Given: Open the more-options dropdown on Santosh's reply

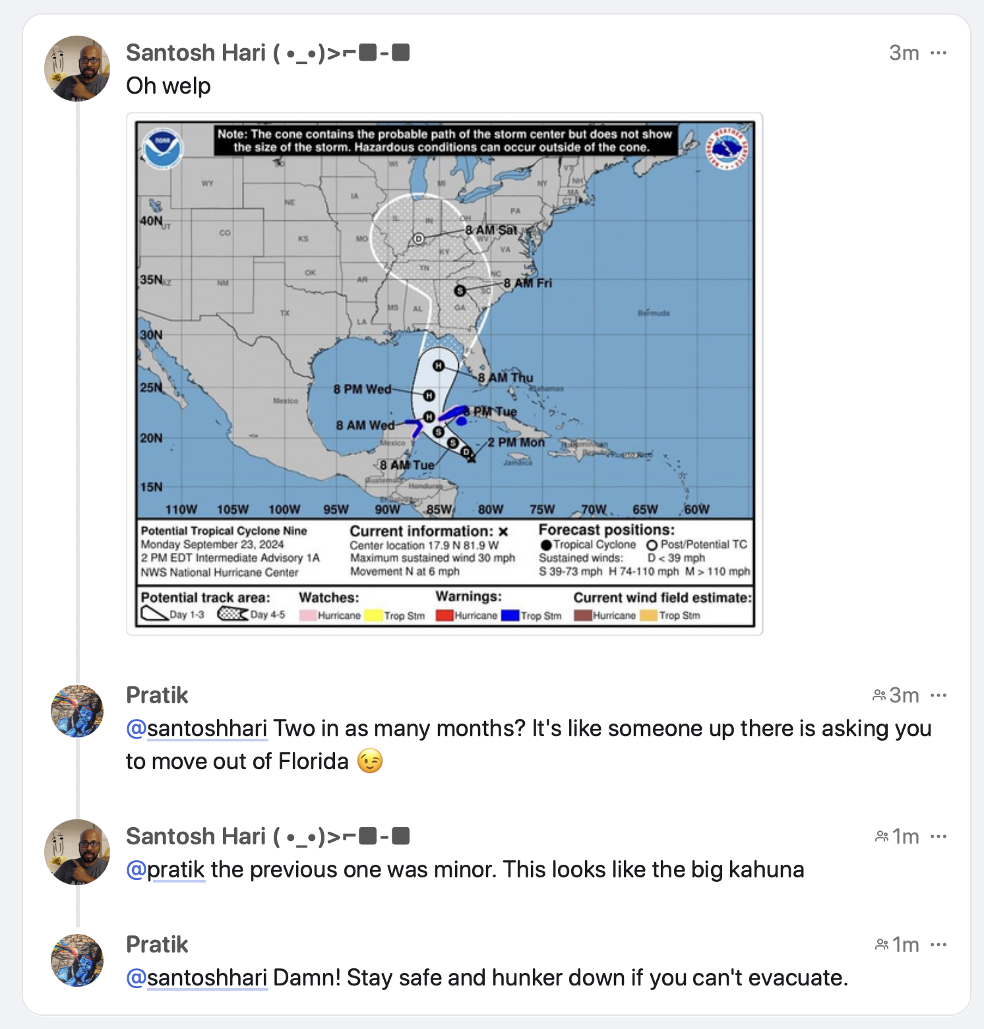Looking at the screenshot, I should coord(938,836).
